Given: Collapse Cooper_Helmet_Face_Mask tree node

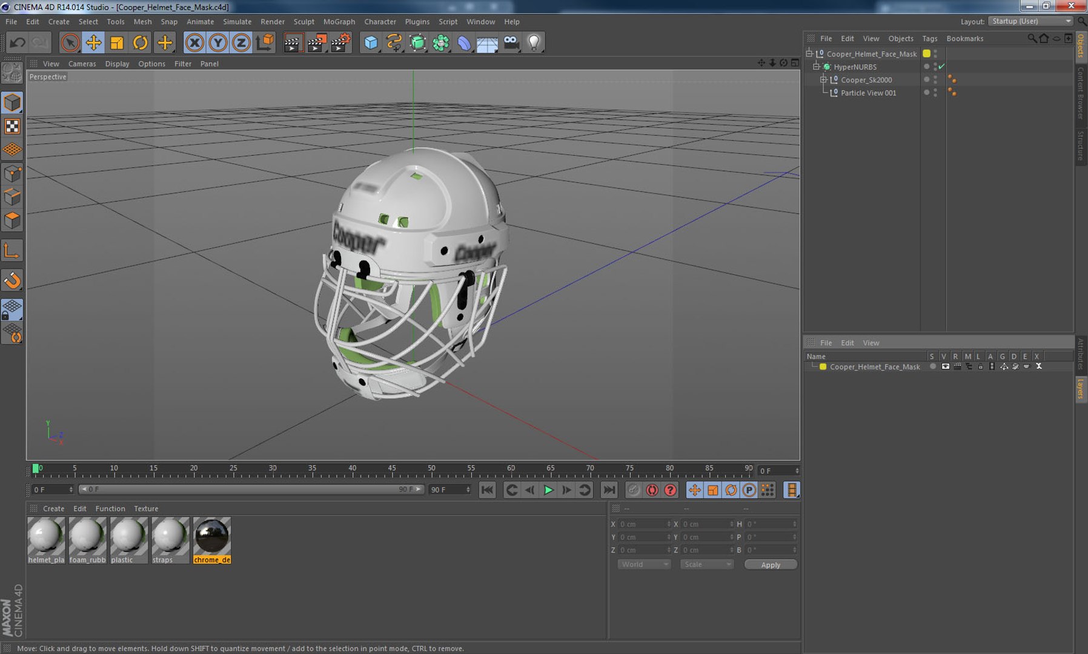Looking at the screenshot, I should (809, 53).
